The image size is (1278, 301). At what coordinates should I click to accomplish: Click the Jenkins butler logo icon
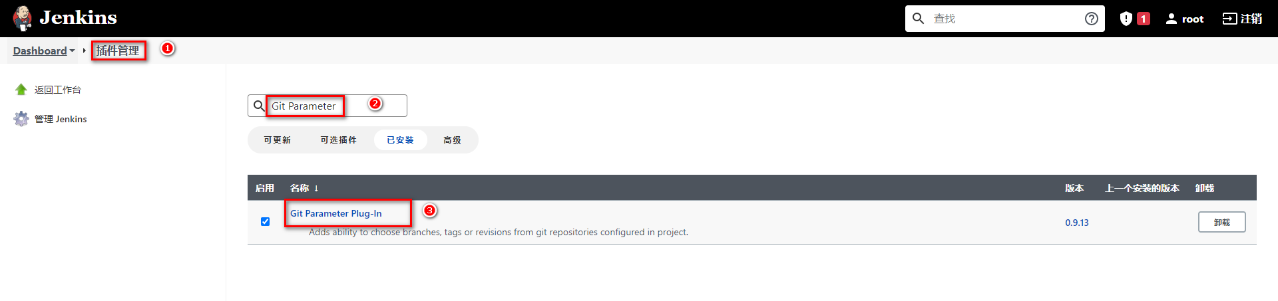tap(23, 19)
